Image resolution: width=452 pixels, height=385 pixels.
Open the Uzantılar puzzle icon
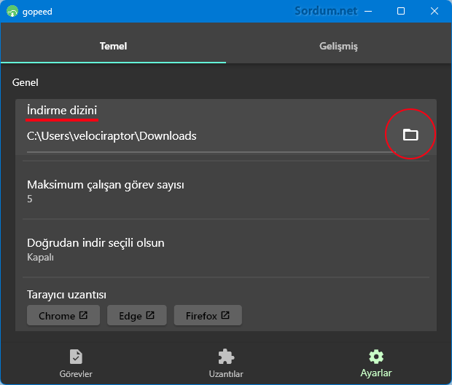click(x=226, y=357)
